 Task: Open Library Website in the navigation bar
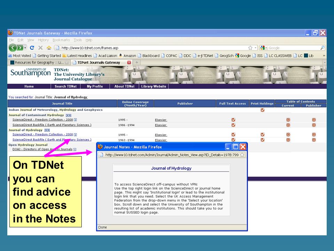click(153, 86)
